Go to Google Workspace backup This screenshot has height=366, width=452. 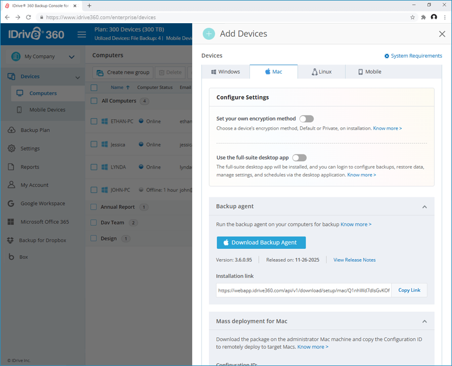(x=42, y=204)
